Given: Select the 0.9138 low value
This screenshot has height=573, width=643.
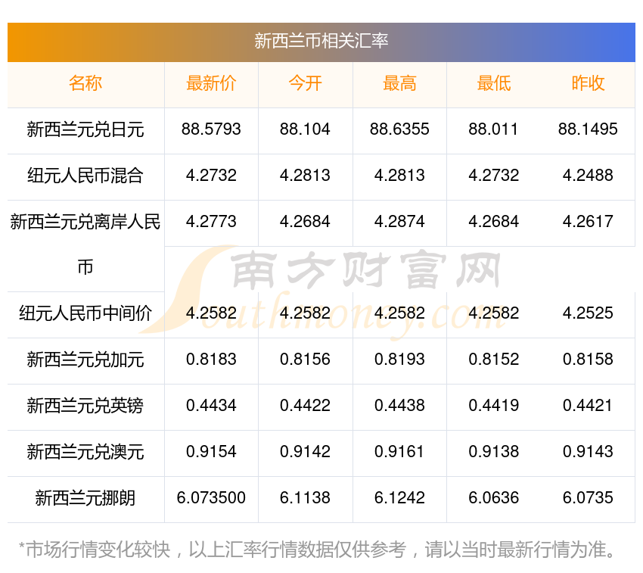Looking at the screenshot, I should point(494,451).
